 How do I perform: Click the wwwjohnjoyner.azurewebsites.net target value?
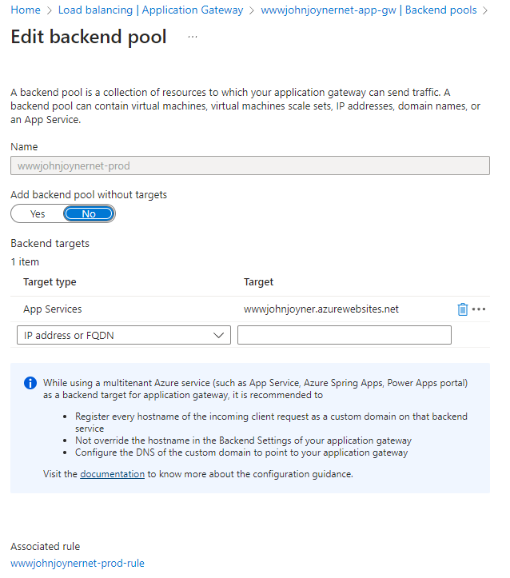tap(321, 309)
